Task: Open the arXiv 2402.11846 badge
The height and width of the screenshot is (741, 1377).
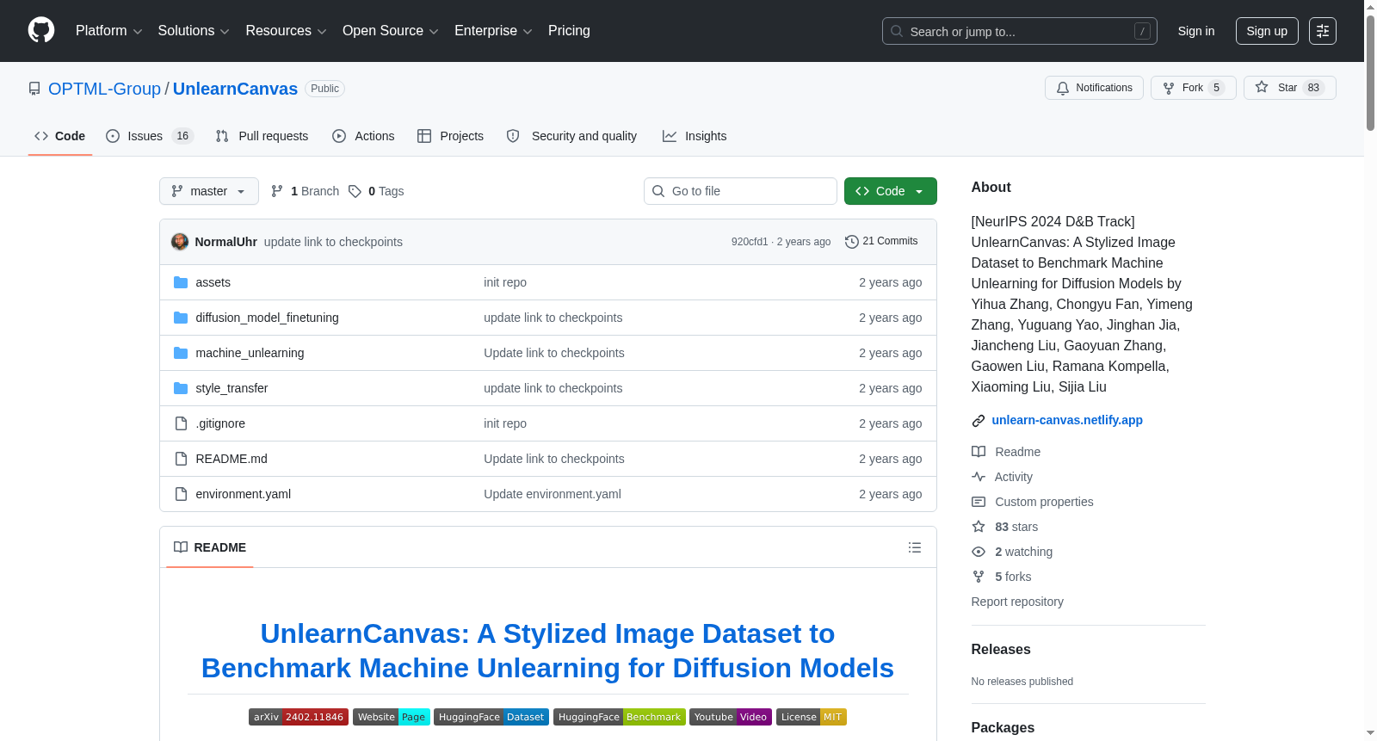Action: click(x=299, y=717)
